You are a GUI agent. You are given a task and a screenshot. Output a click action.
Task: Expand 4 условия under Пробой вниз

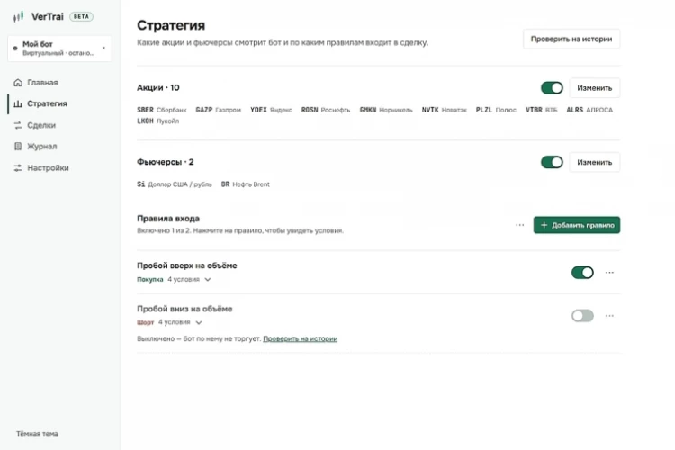pyautogui.click(x=180, y=322)
